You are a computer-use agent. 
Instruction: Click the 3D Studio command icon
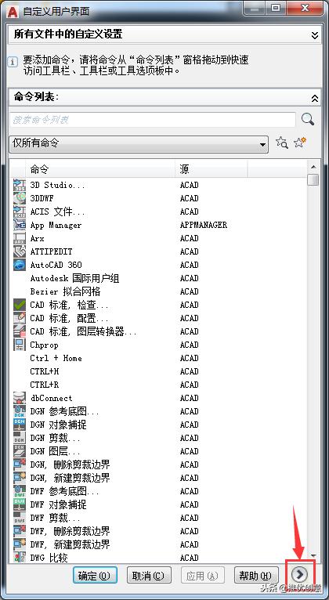pyautogui.click(x=19, y=185)
